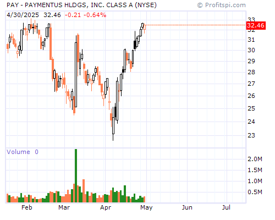This screenshot has width=275, height=220.
Task: Click the percent change -0.64%
Action: tap(95, 15)
